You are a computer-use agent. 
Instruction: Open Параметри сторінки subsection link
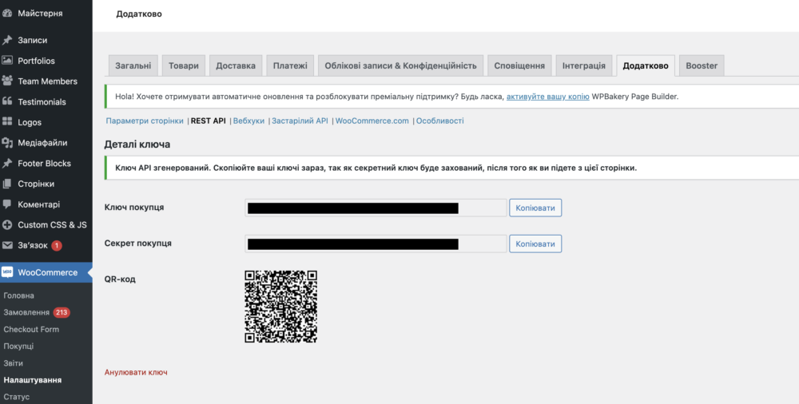click(x=145, y=121)
